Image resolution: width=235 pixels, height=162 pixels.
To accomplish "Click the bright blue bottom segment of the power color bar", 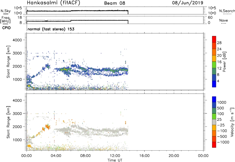I will click(214, 84).
